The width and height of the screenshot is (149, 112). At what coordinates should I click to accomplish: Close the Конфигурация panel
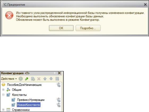59,73
